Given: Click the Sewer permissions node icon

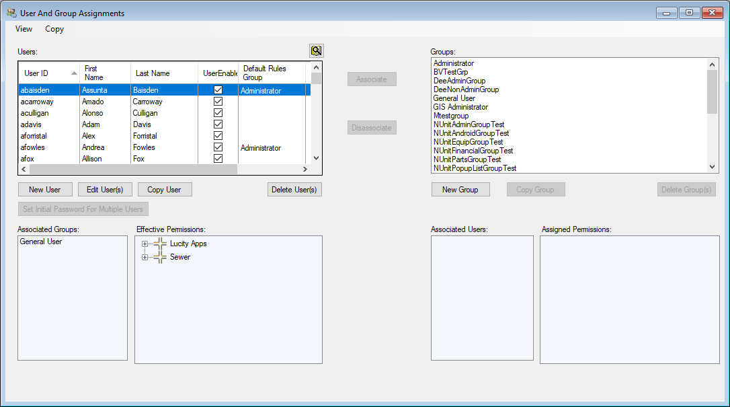Looking at the screenshot, I should click(x=159, y=256).
